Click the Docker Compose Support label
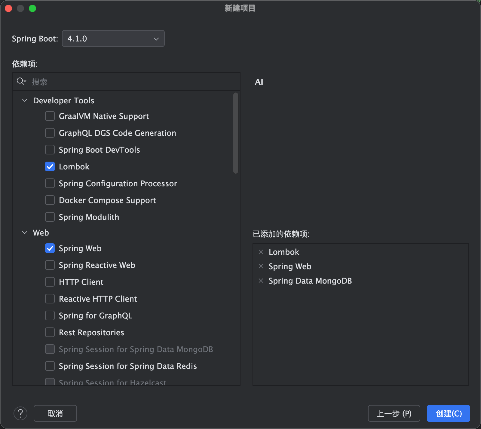The image size is (481, 429). point(107,200)
